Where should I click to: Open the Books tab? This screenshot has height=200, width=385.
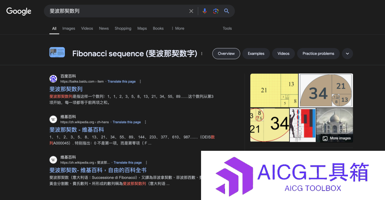click(x=158, y=29)
